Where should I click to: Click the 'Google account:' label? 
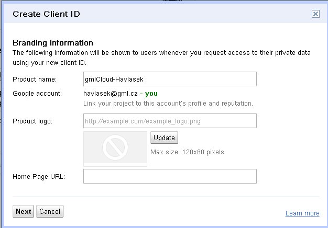(37, 94)
